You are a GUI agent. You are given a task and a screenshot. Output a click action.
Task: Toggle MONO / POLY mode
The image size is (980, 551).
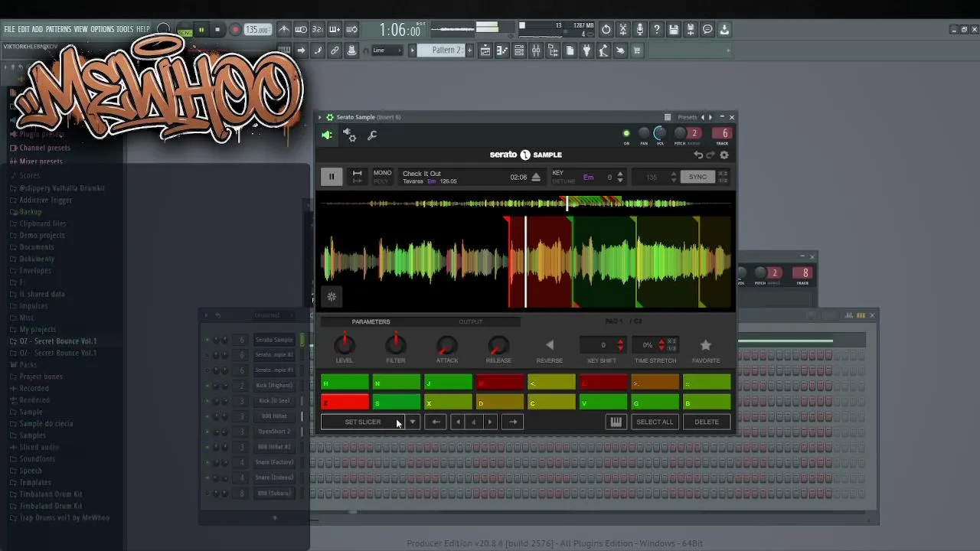(382, 177)
